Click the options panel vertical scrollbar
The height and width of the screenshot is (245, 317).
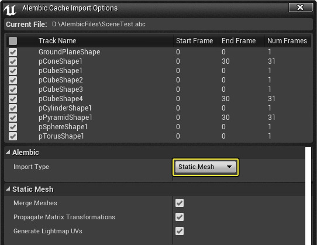pos(308,196)
